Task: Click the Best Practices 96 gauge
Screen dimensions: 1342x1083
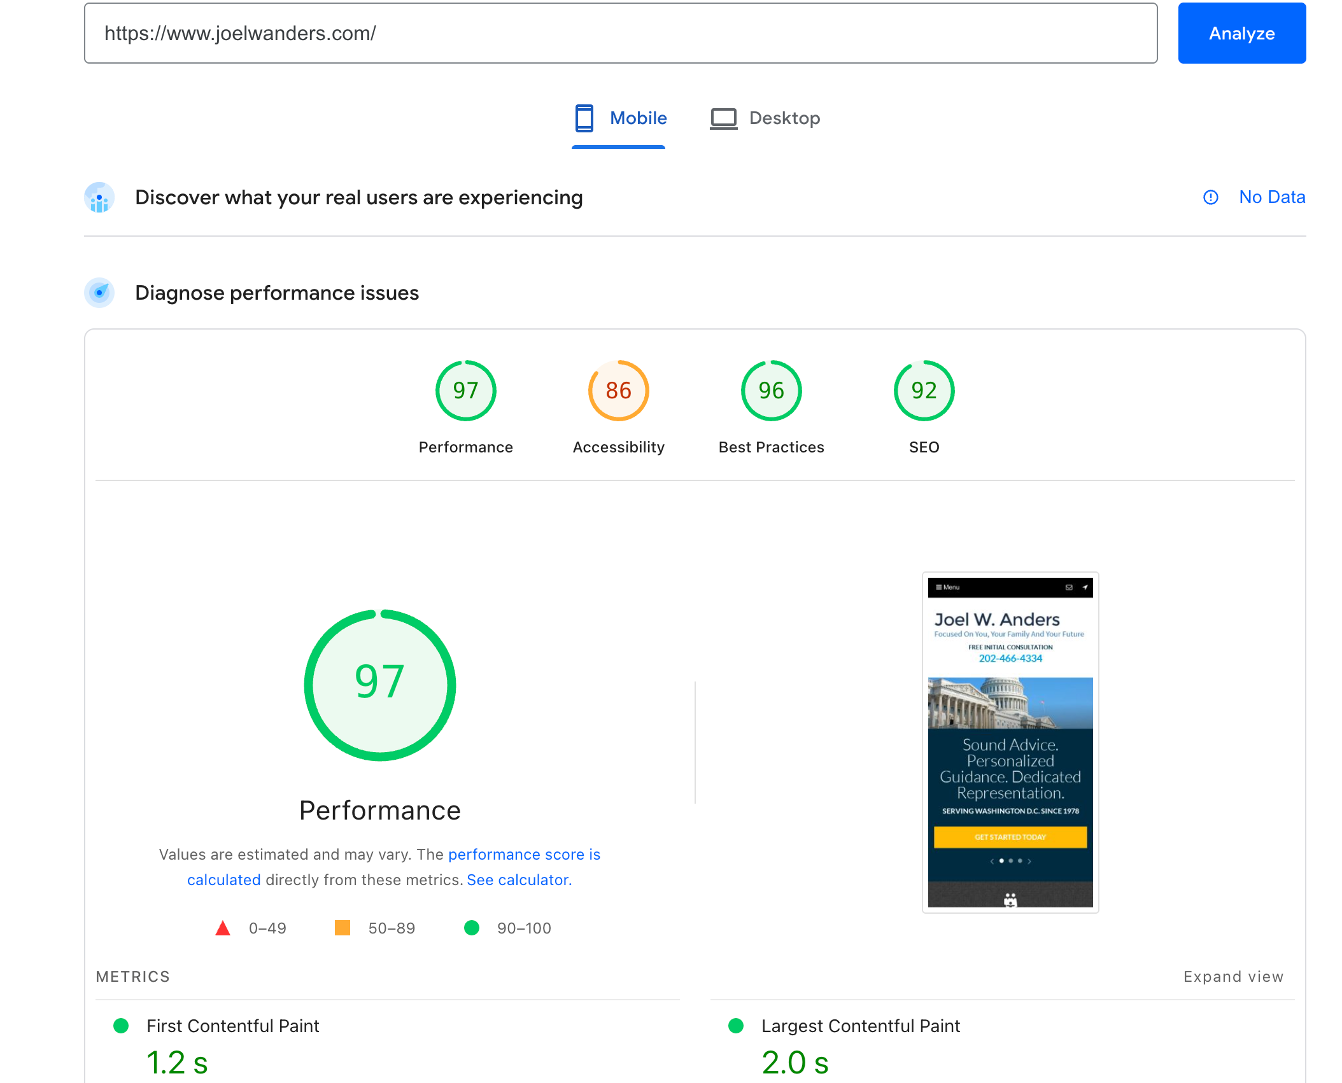Action: click(771, 391)
